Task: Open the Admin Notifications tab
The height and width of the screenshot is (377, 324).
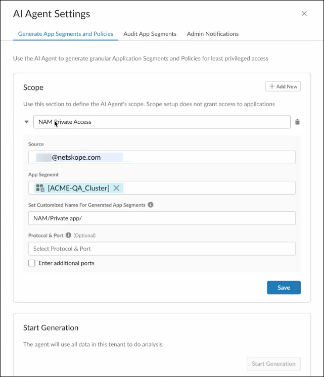Action: click(213, 34)
